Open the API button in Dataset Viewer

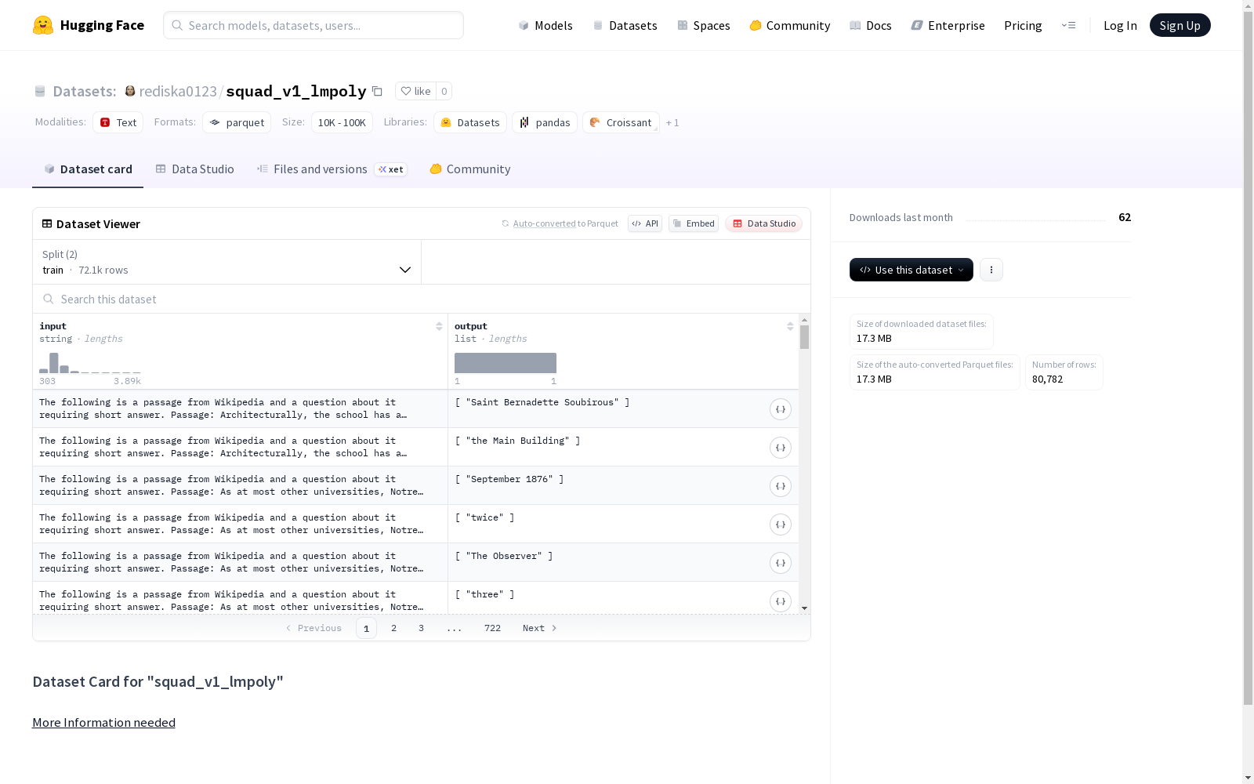click(645, 223)
